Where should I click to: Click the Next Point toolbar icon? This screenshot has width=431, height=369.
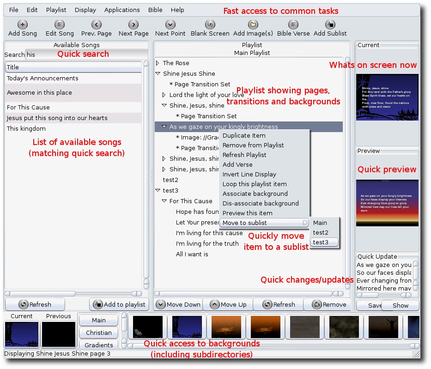pos(170,25)
